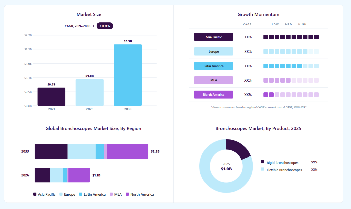The height and width of the screenshot is (209, 351).
Task: Select the 2025 market size bar
Action: coord(90,92)
